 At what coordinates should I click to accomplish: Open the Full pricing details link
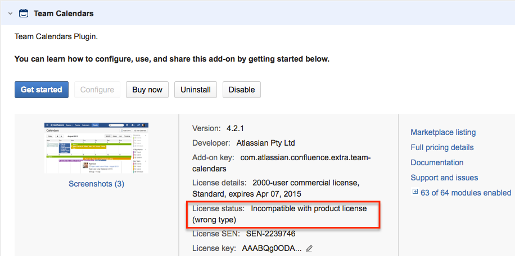(x=442, y=147)
